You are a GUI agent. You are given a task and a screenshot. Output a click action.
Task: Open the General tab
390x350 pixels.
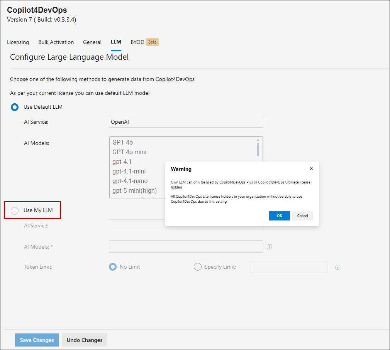click(92, 42)
